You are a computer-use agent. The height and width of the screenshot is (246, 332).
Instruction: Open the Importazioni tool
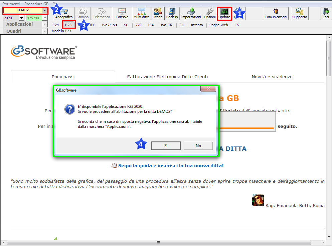(x=191, y=14)
